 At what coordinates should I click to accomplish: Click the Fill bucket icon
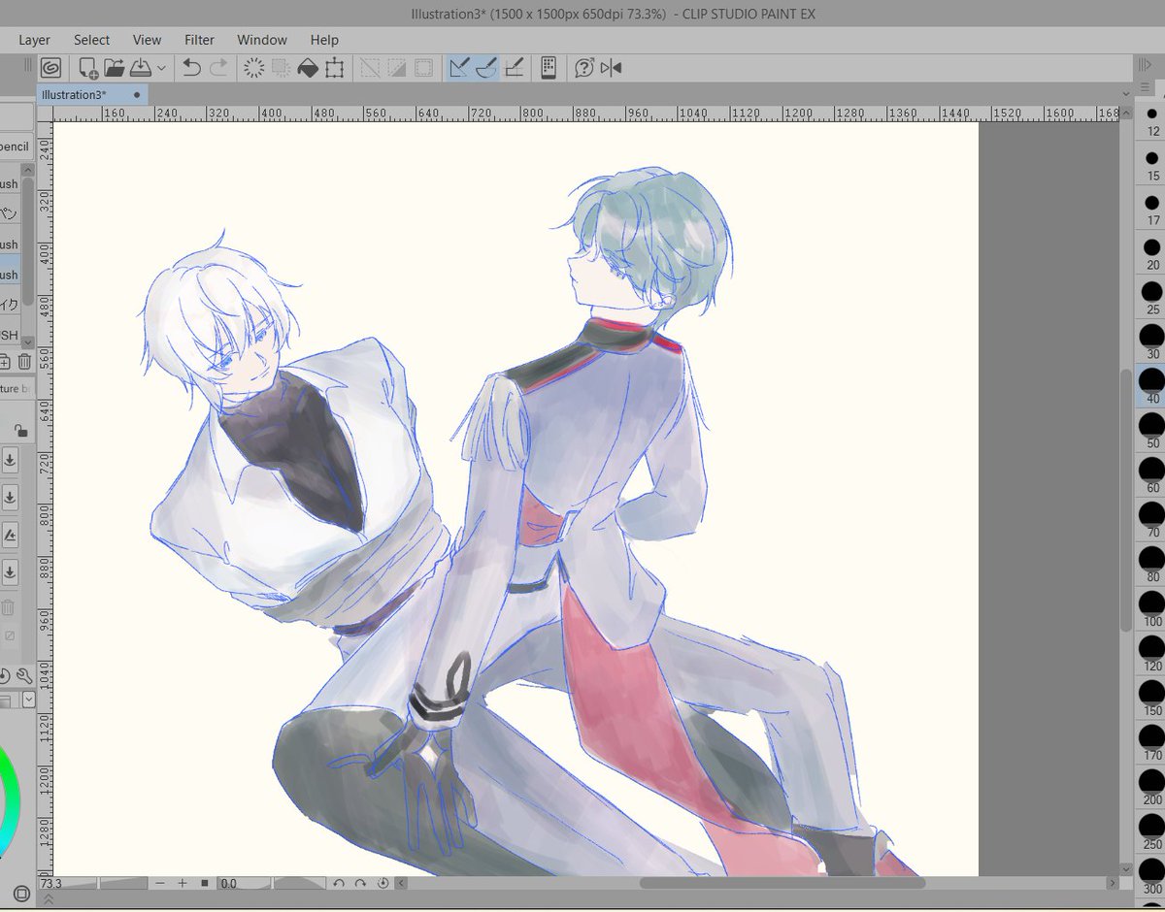click(x=308, y=68)
